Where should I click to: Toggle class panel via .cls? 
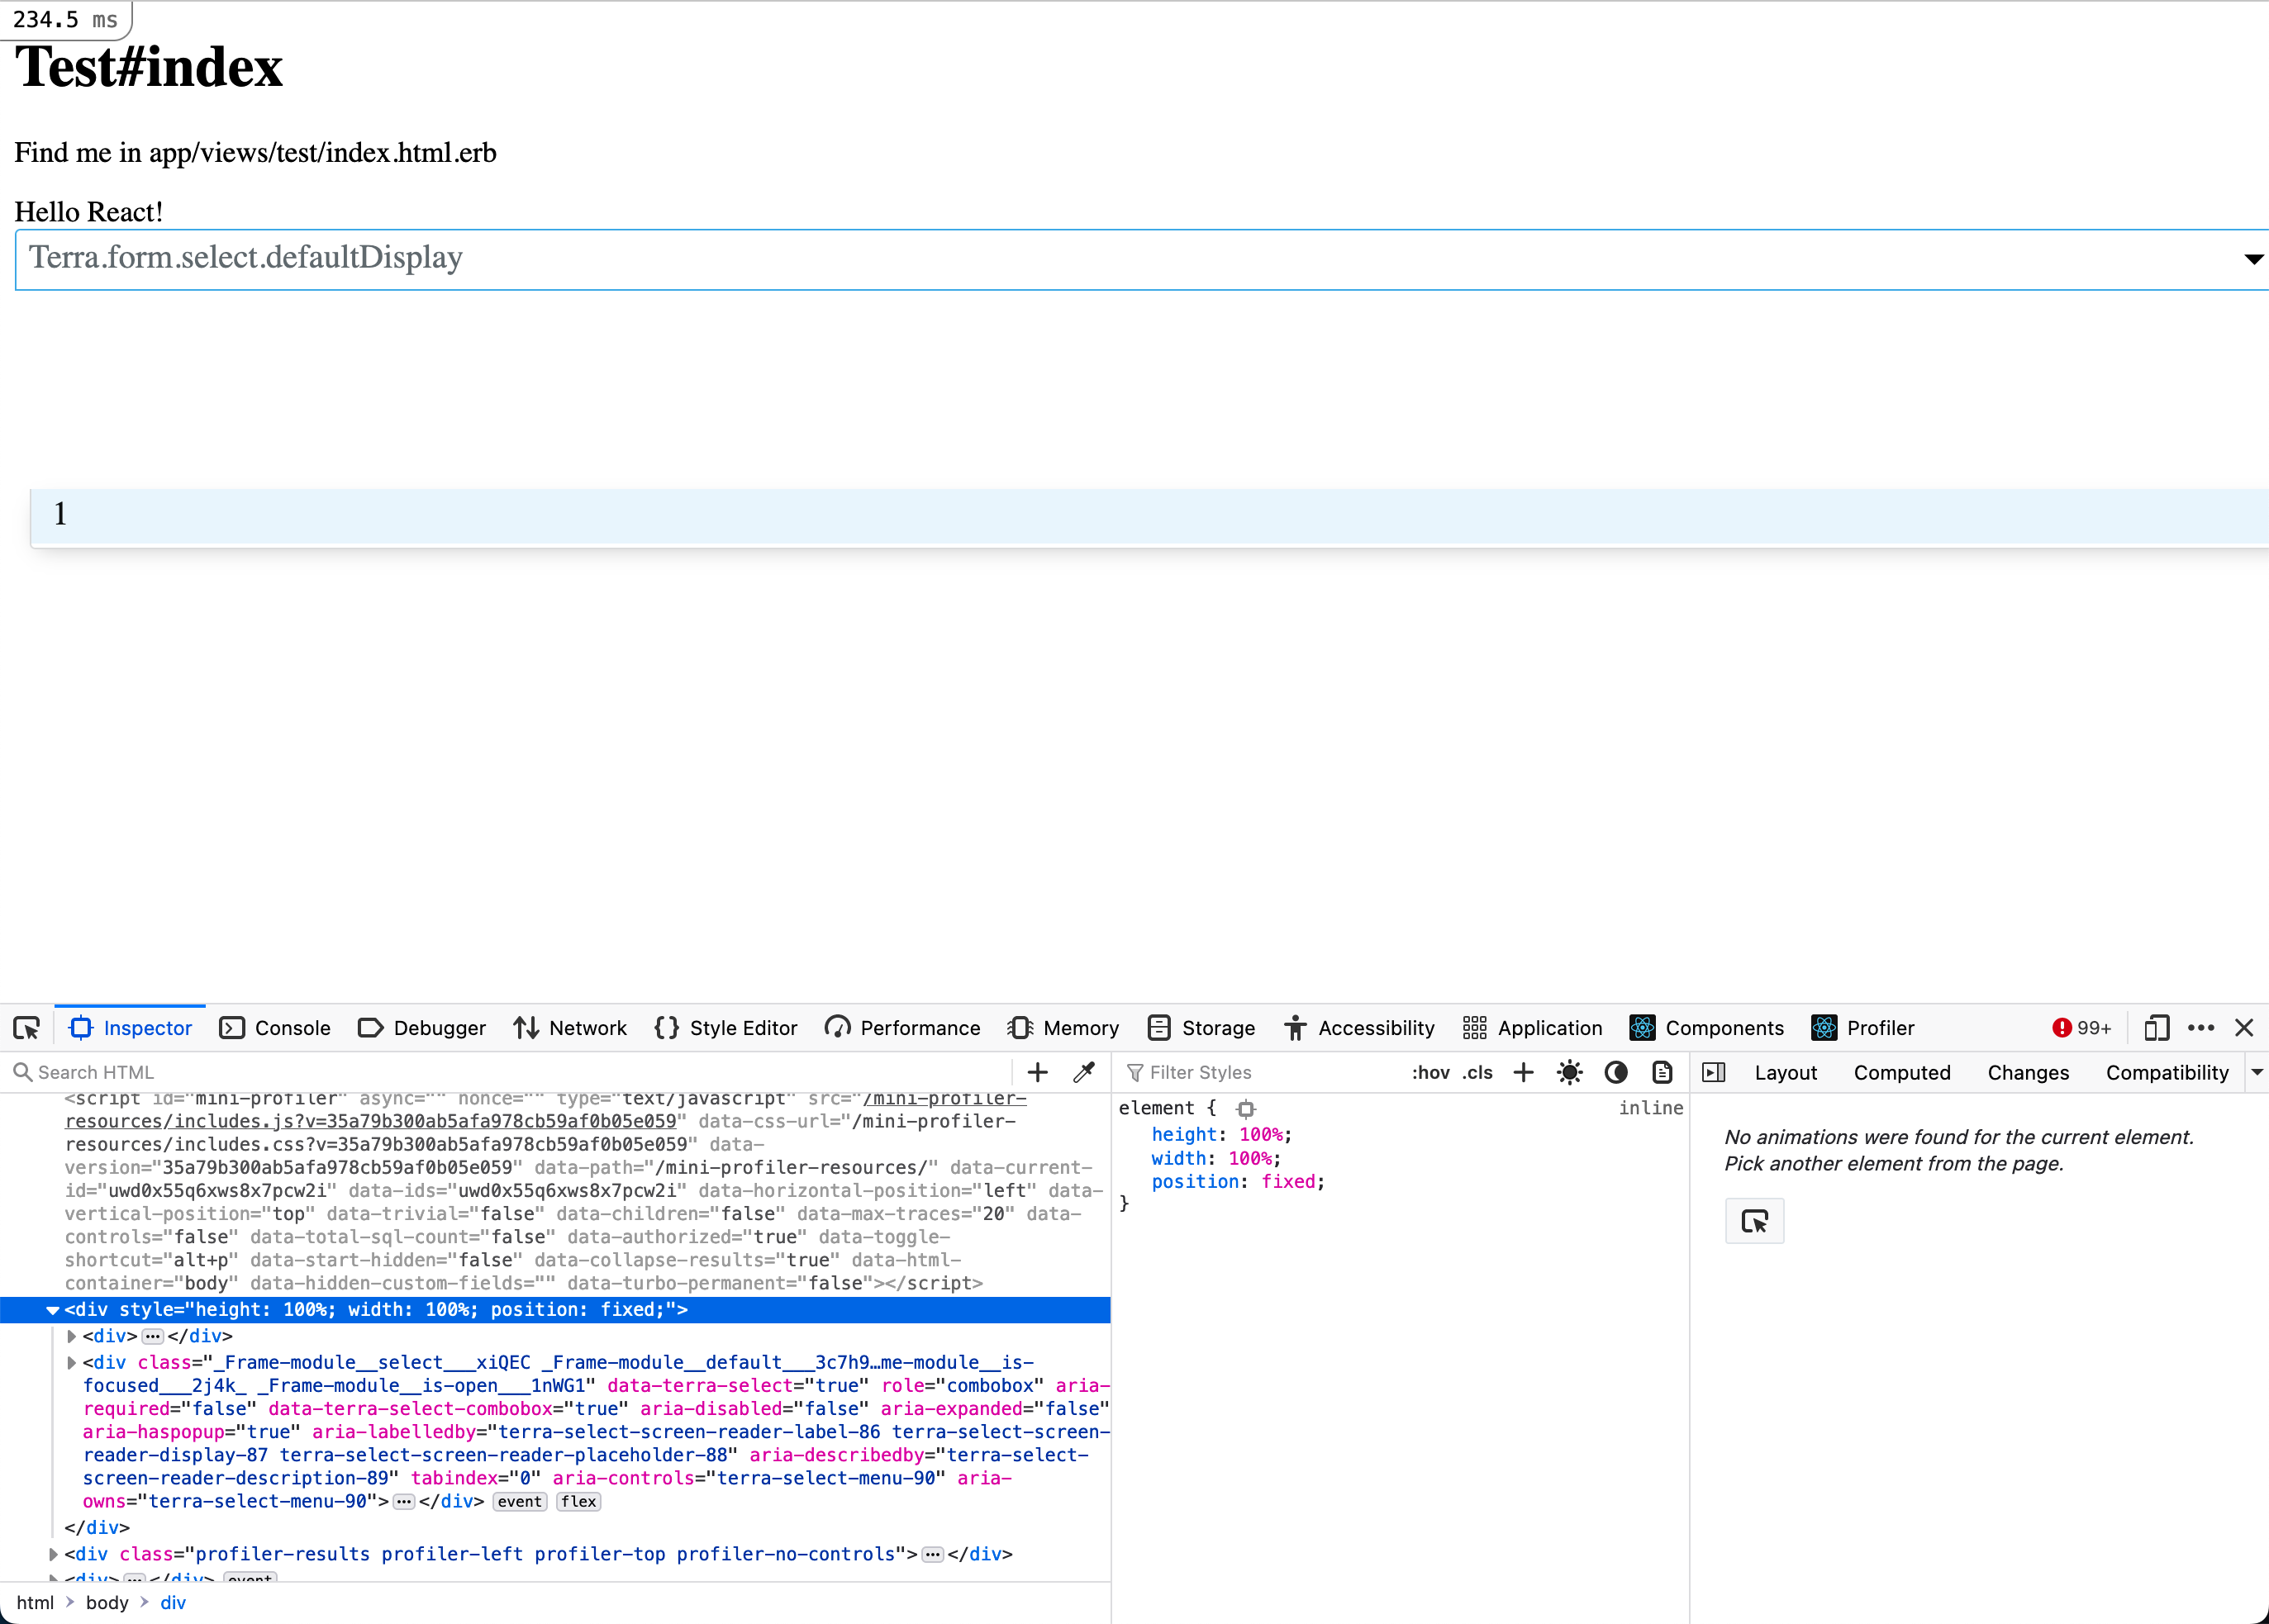(x=1476, y=1071)
